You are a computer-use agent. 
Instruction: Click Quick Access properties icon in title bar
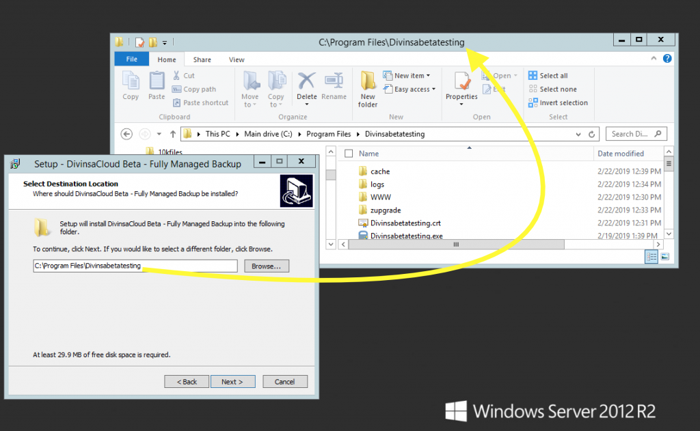[140, 42]
